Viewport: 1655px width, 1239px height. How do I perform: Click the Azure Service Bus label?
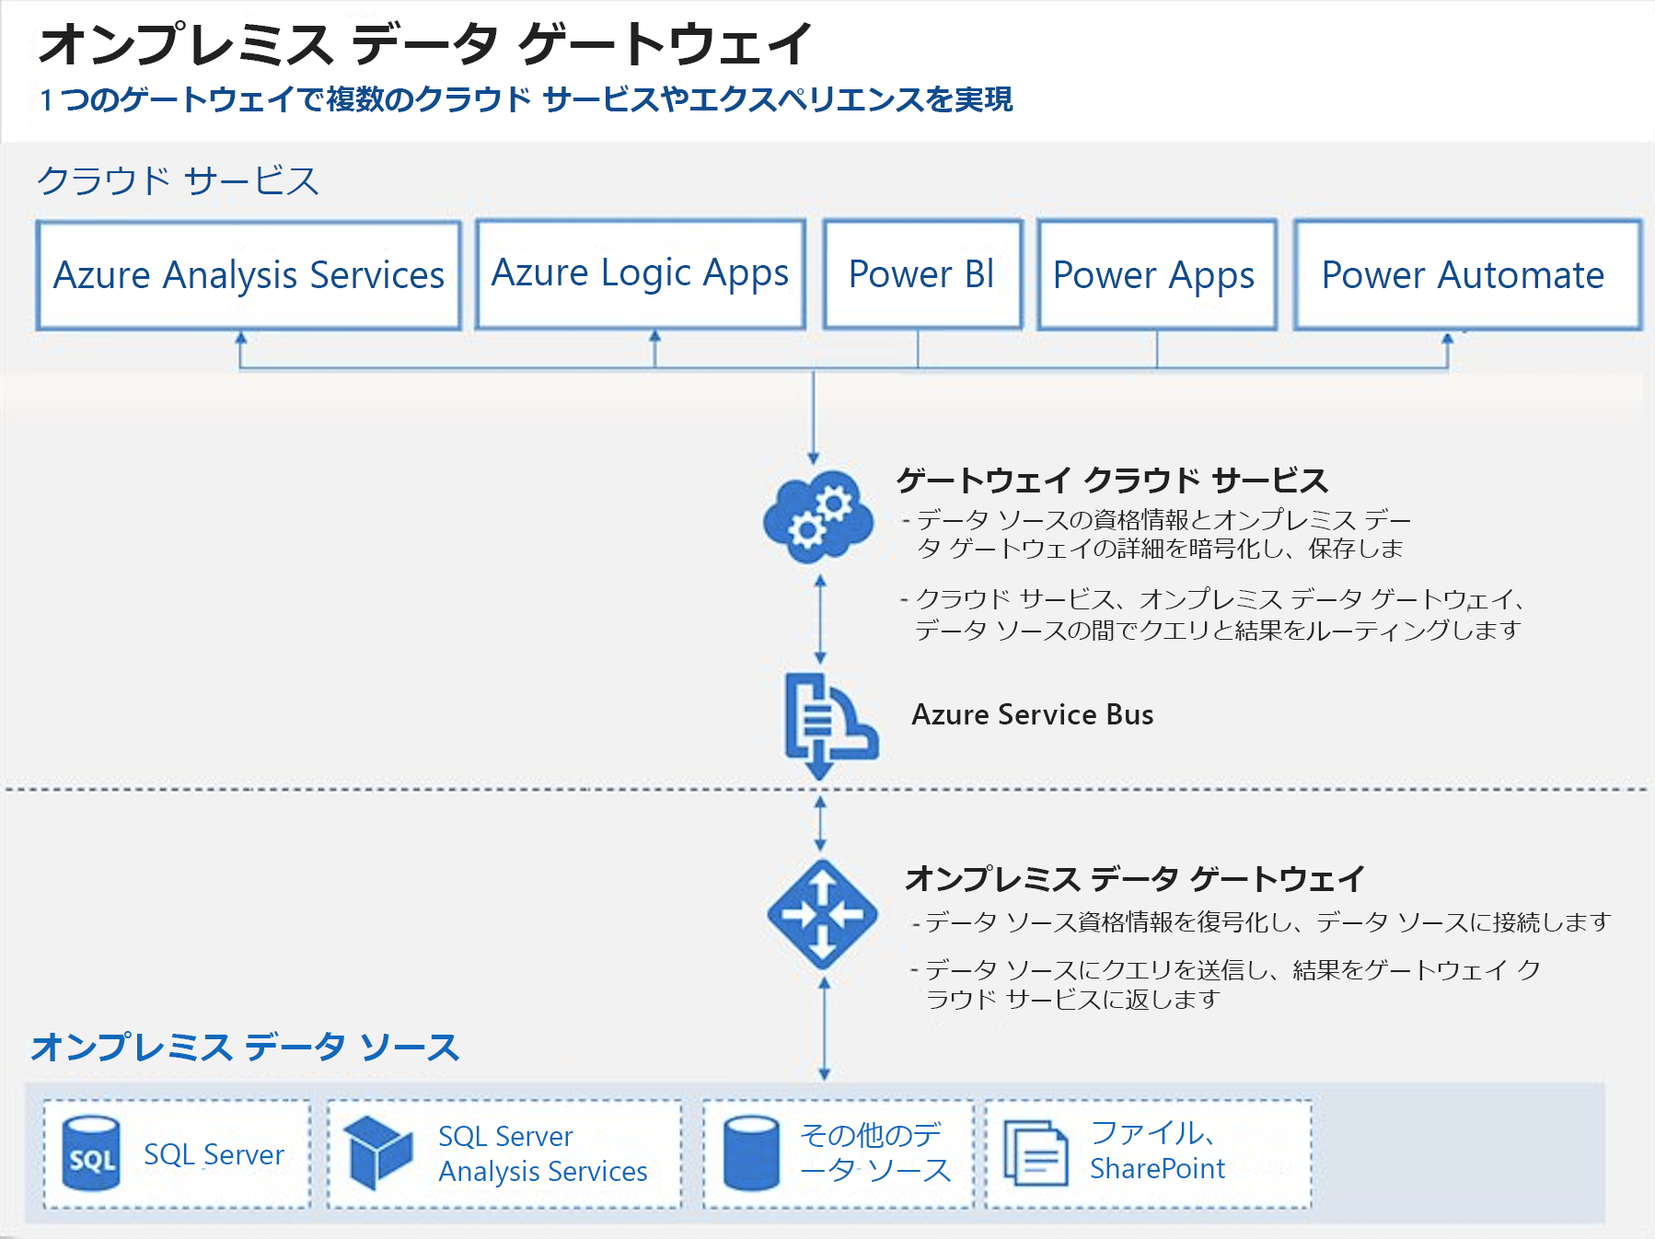(x=1032, y=715)
